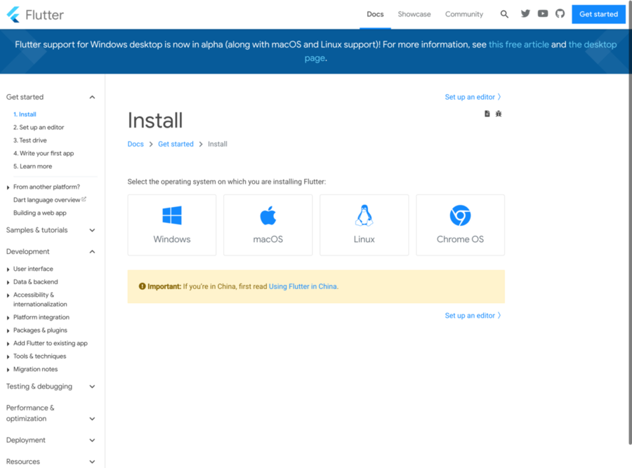Image resolution: width=632 pixels, height=468 pixels.
Task: Expand Add Flutter to existing app
Action: [x=8, y=344]
